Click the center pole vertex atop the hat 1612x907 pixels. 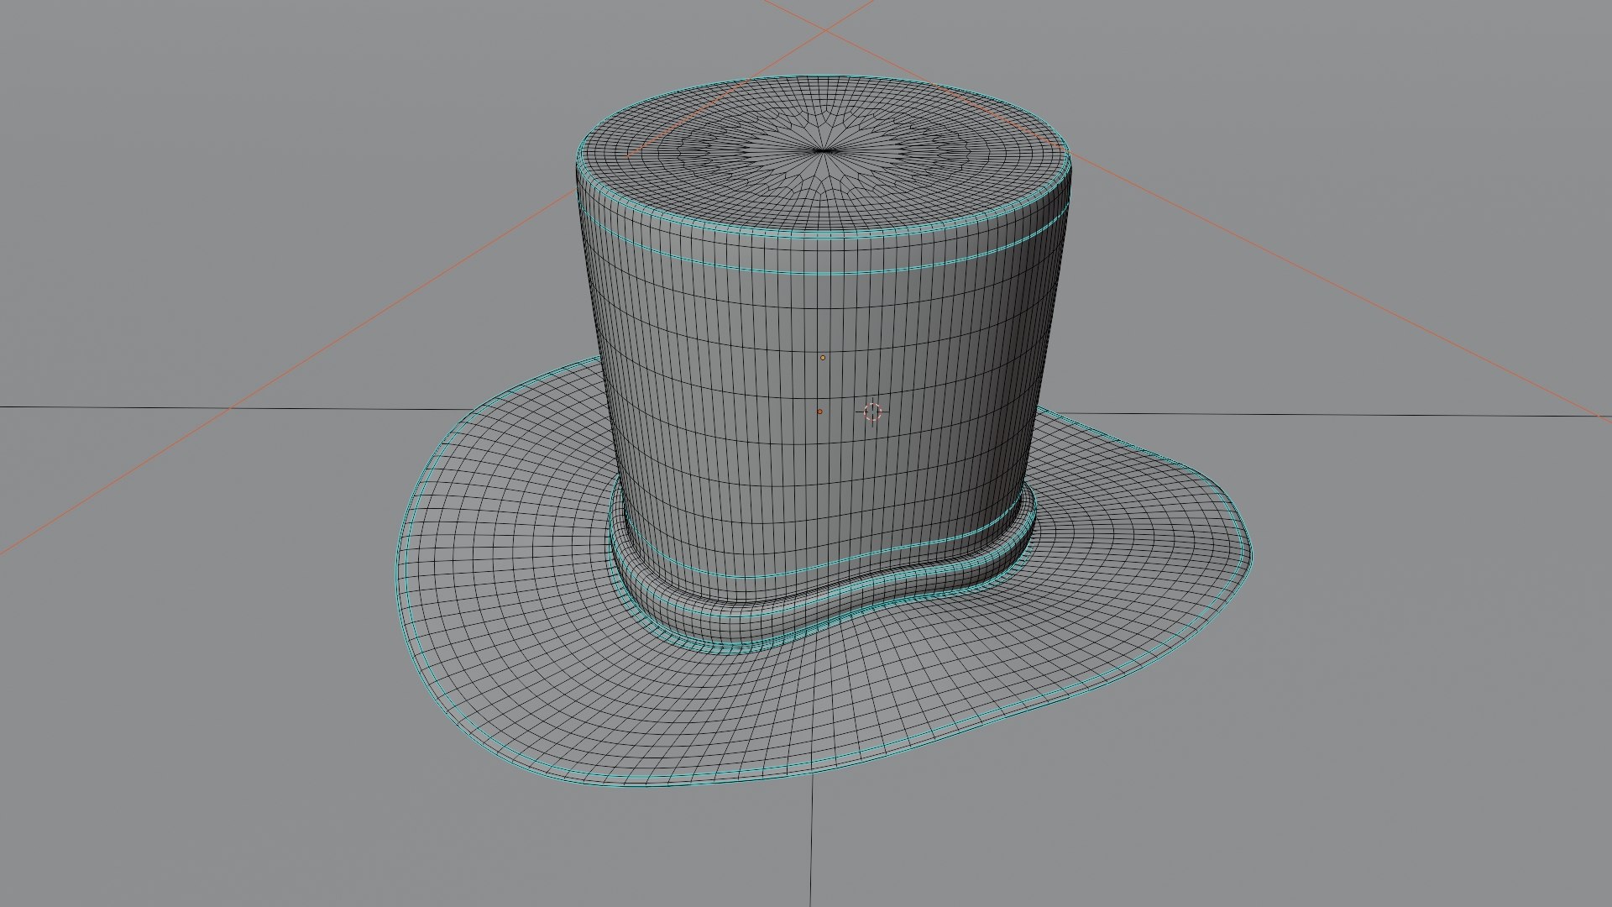[x=824, y=151]
